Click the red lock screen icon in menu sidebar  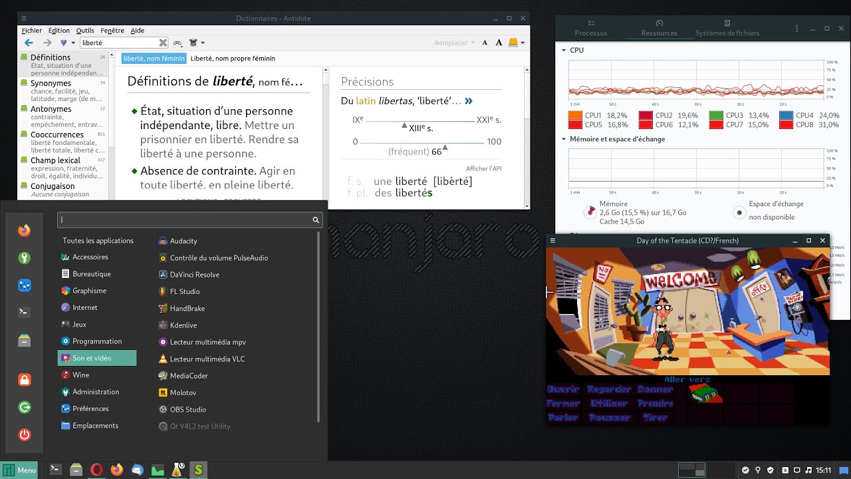click(x=25, y=380)
